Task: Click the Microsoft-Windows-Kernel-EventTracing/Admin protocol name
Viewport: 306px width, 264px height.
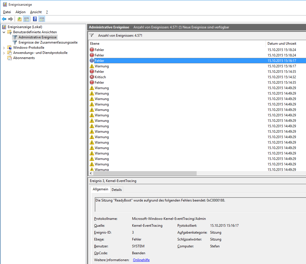Action: click(x=169, y=219)
